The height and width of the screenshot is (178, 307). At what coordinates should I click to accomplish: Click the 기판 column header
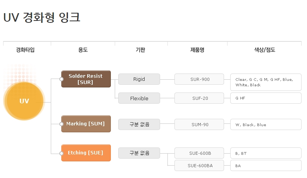pos(141,50)
